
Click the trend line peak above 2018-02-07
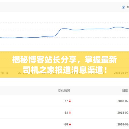[x=117, y=27]
